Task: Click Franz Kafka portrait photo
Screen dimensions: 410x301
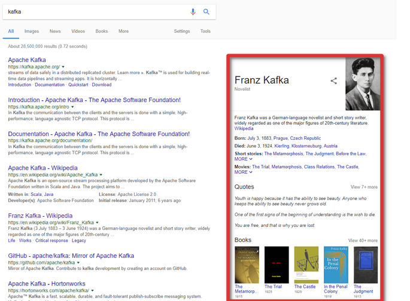Action: tap(363, 84)
